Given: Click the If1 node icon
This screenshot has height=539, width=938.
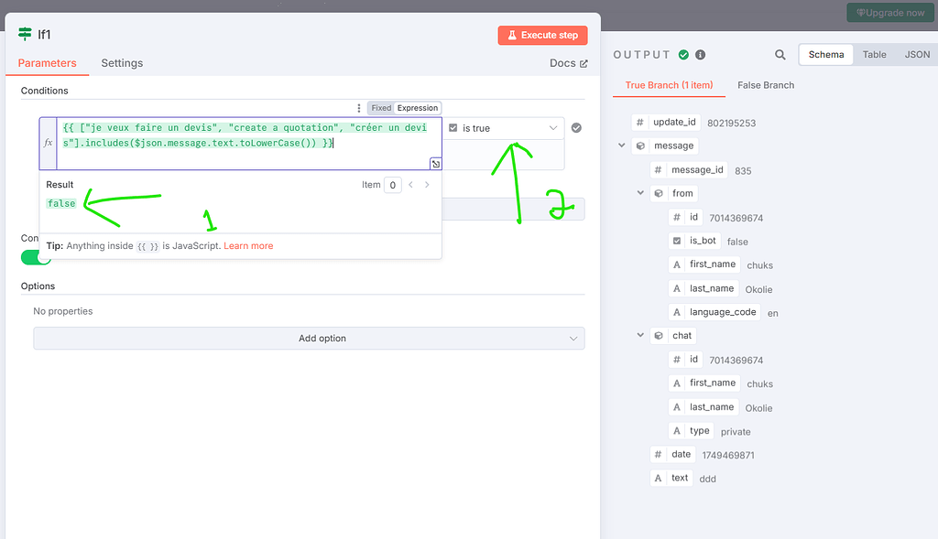Looking at the screenshot, I should [25, 34].
